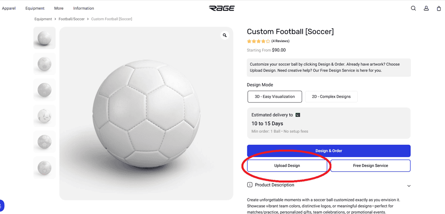Select 3D - Easy Visualization design mode
Image resolution: width=445 pixels, height=214 pixels.
point(275,96)
